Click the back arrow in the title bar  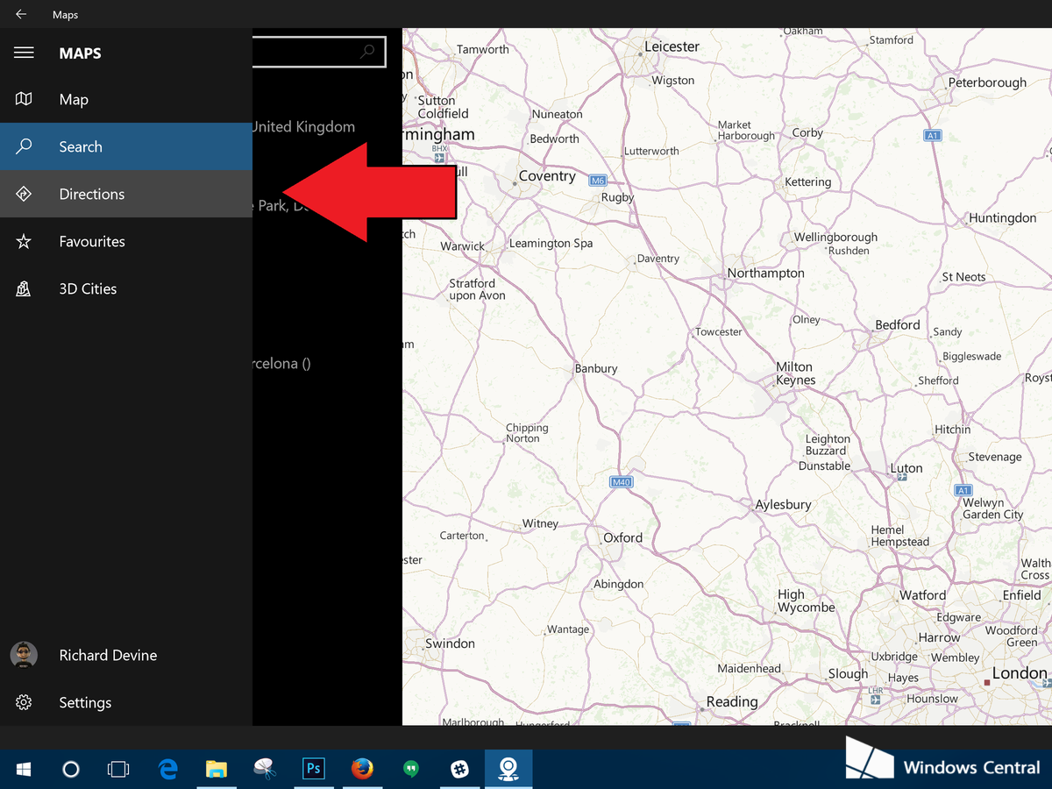[21, 14]
